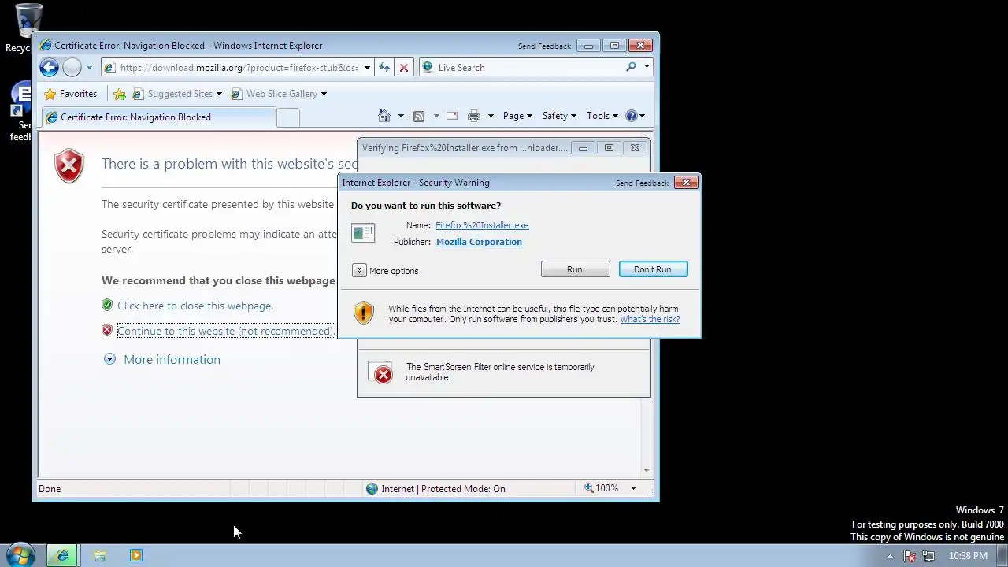Click the red shield certificate error icon
Image resolution: width=1008 pixels, height=567 pixels.
(69, 166)
